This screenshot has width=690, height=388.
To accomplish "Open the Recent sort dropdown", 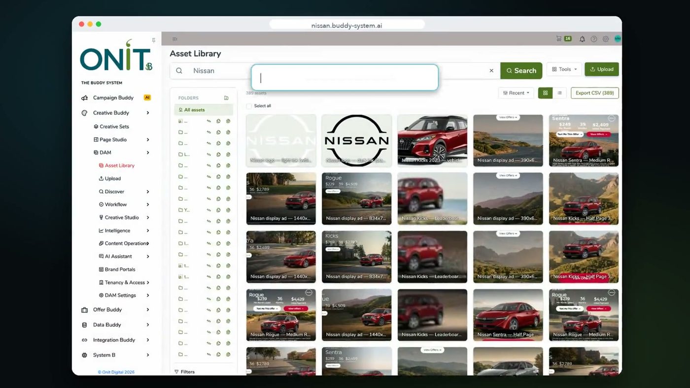I will (x=516, y=93).
